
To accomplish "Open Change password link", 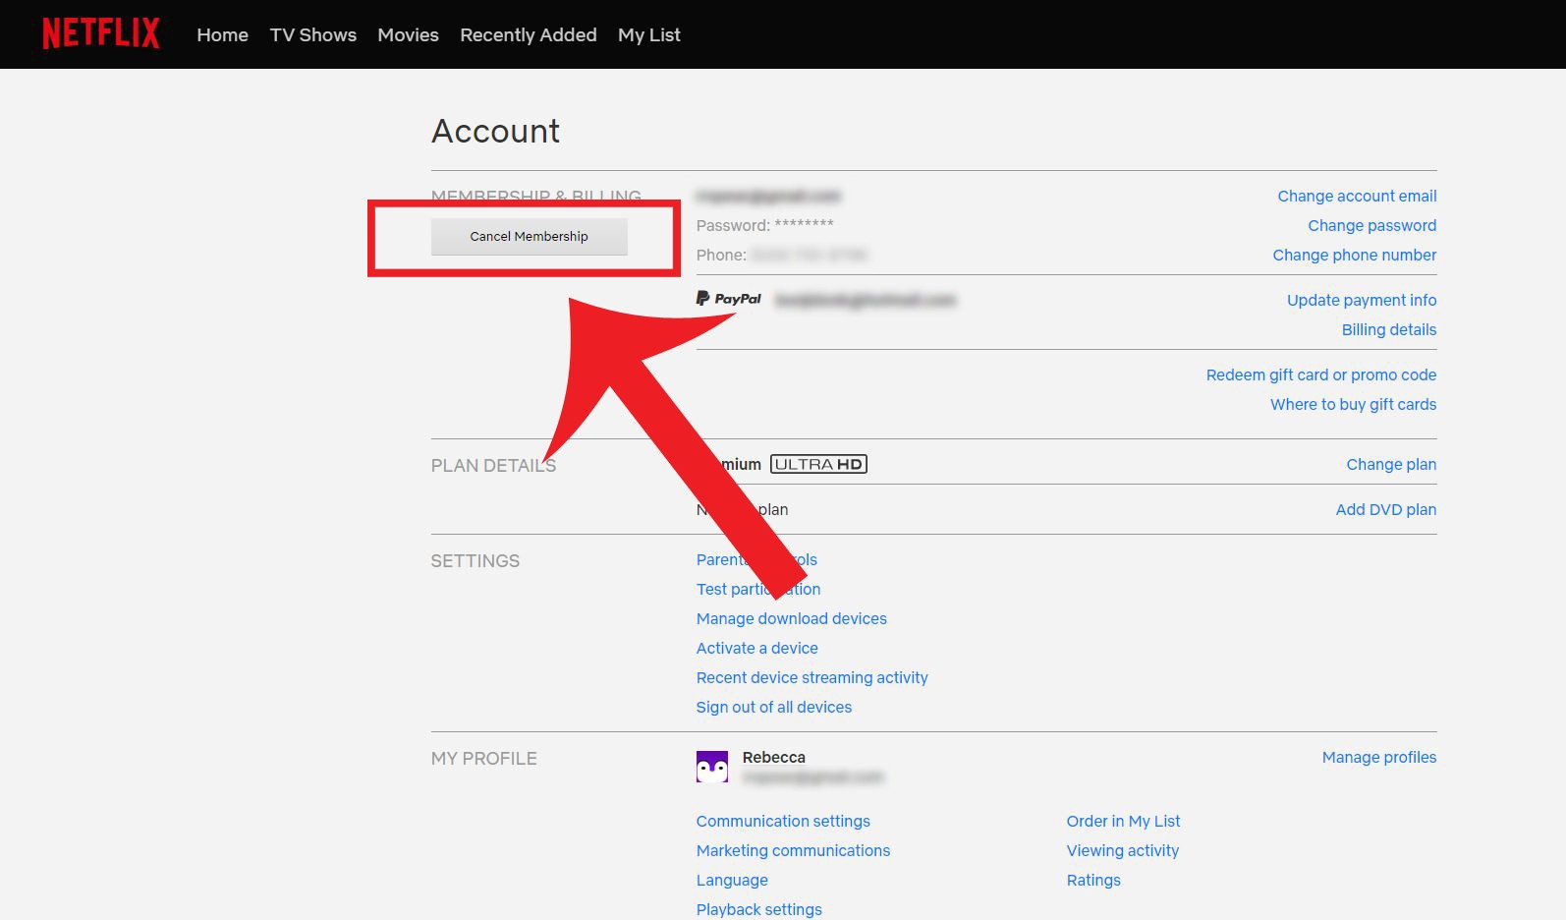I will point(1371,226).
